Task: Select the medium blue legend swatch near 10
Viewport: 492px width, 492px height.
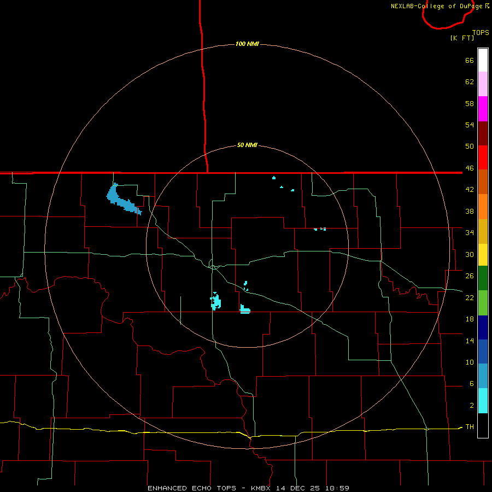Action: click(483, 352)
